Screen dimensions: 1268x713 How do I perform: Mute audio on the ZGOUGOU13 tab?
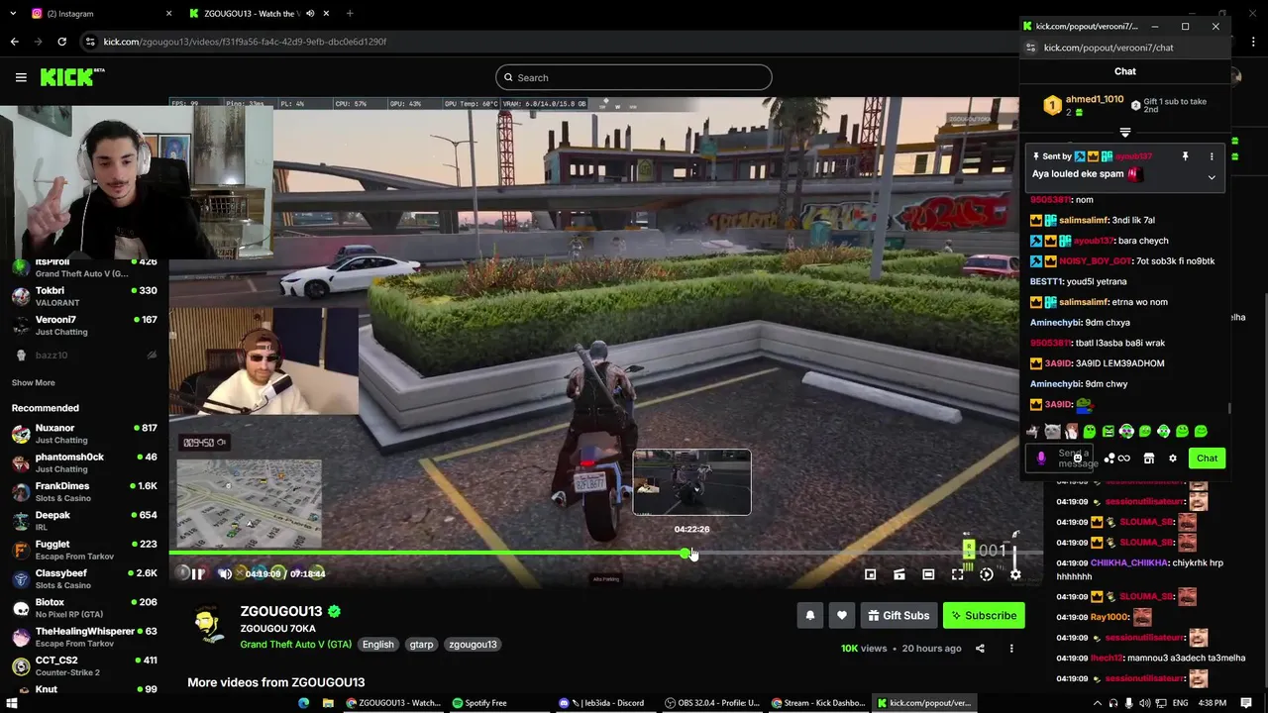tap(310, 14)
